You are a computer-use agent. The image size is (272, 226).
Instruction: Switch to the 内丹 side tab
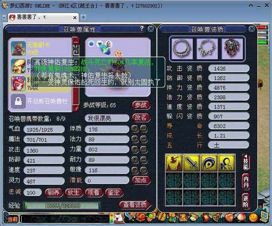pyautogui.click(x=246, y=182)
